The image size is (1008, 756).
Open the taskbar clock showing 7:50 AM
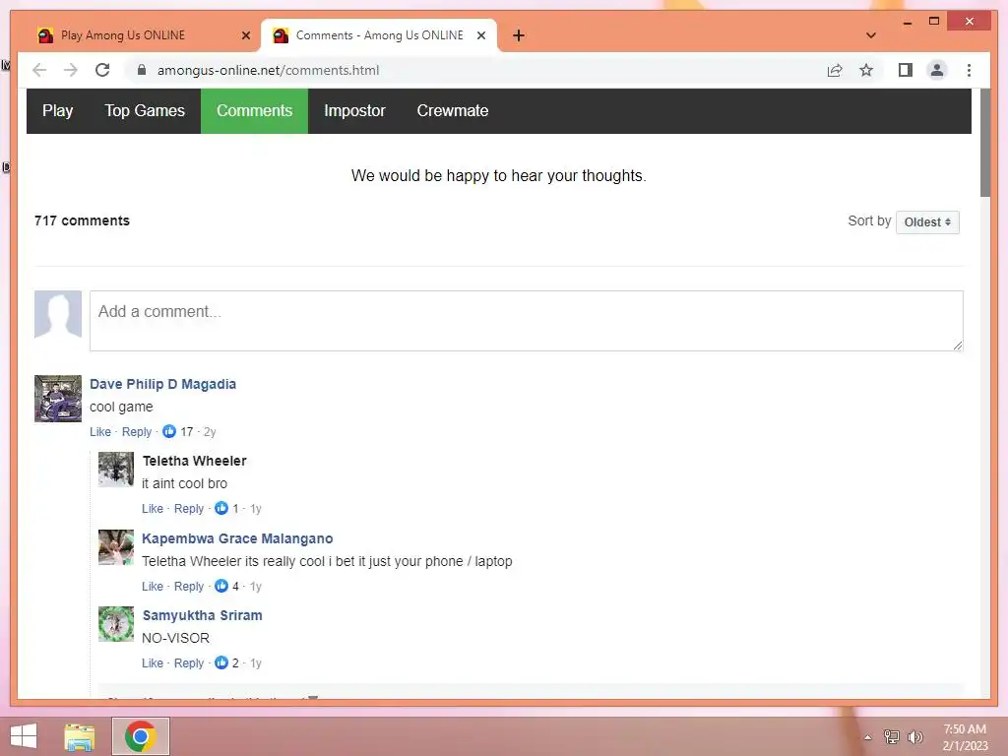click(x=965, y=737)
